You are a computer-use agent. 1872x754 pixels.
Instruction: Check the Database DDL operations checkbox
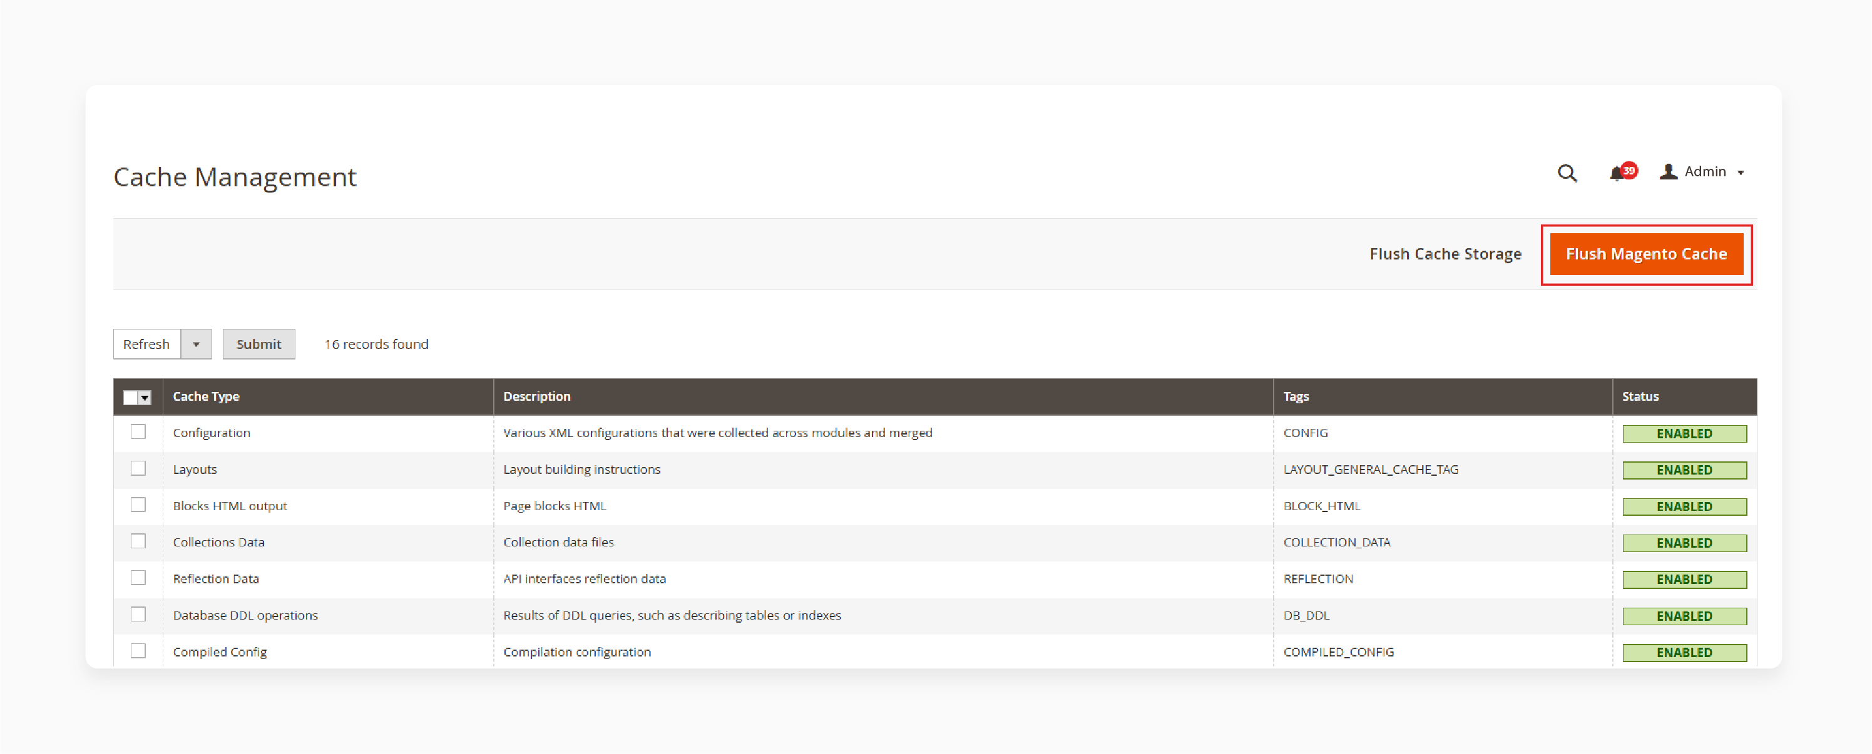pyautogui.click(x=138, y=614)
